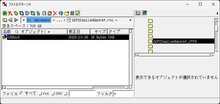This screenshot has height=104, width=220.
Task: Click the red A rename text icon
Action: tap(10, 13)
